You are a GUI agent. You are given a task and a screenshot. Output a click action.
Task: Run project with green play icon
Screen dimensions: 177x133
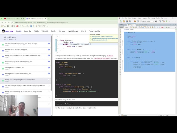pyautogui.click(x=166, y=21)
